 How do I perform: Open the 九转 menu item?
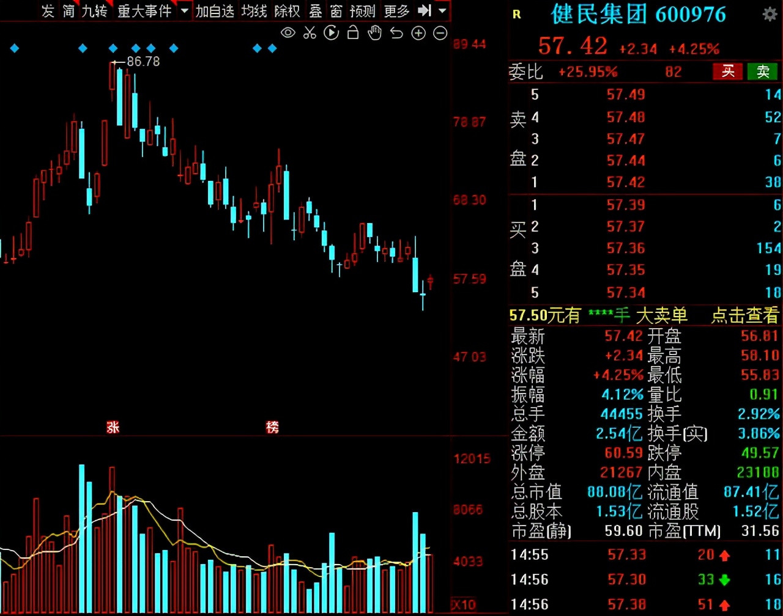tap(94, 10)
